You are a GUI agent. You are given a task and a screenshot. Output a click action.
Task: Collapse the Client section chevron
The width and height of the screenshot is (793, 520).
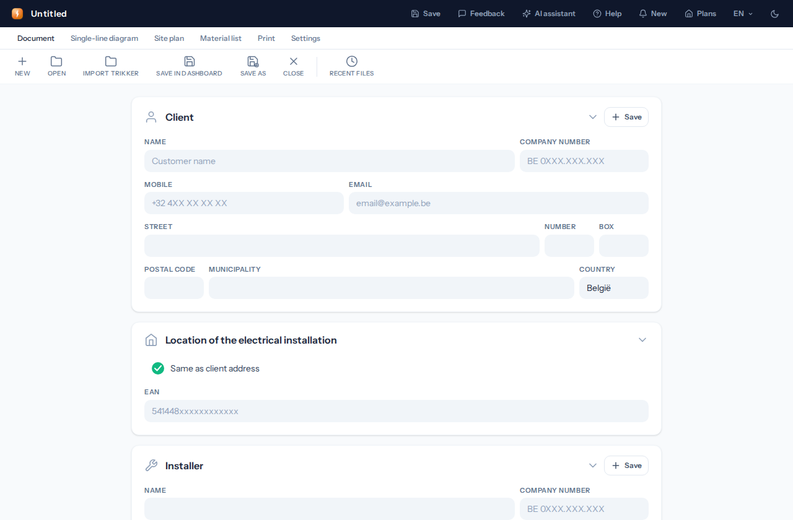click(x=593, y=117)
